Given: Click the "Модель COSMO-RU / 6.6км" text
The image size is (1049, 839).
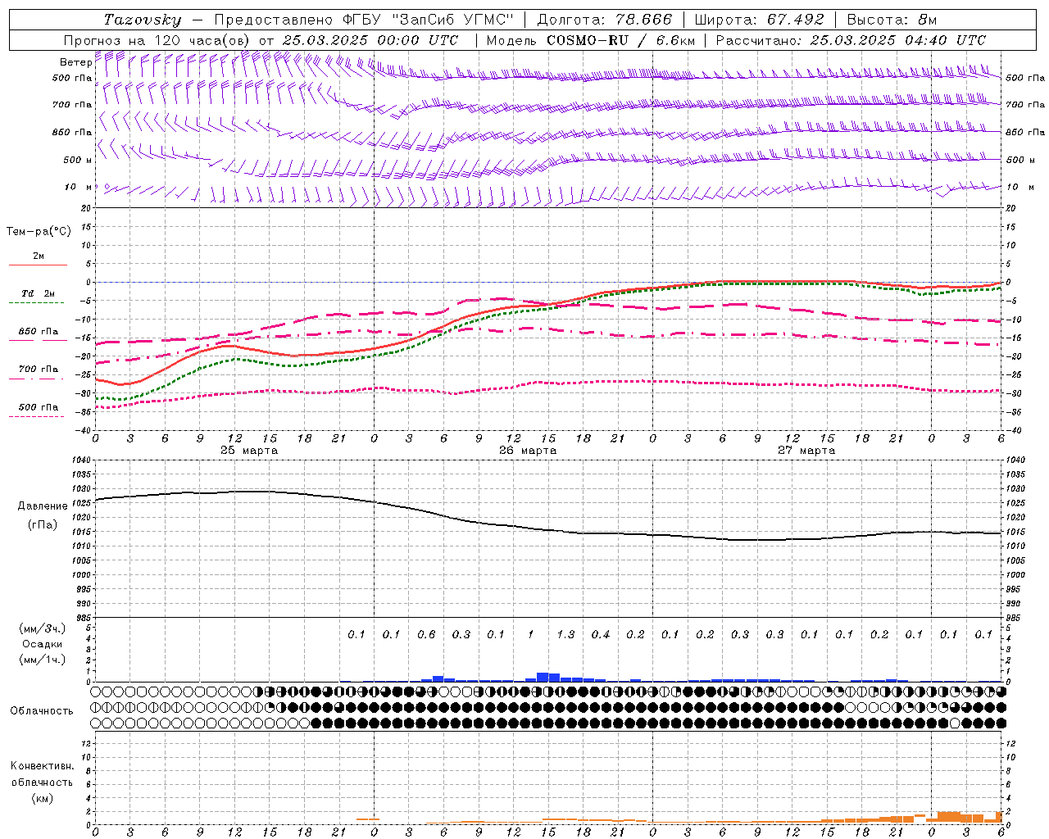Looking at the screenshot, I should click(590, 40).
